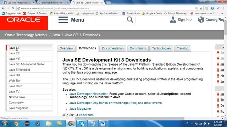Bookmark this page with star icon
This screenshot has height=127, width=227.
pos(201,8)
